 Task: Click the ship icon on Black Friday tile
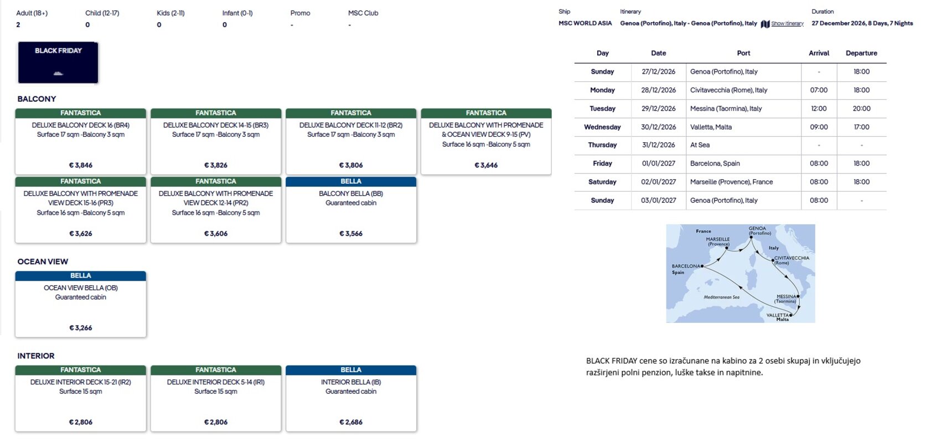pos(58,73)
